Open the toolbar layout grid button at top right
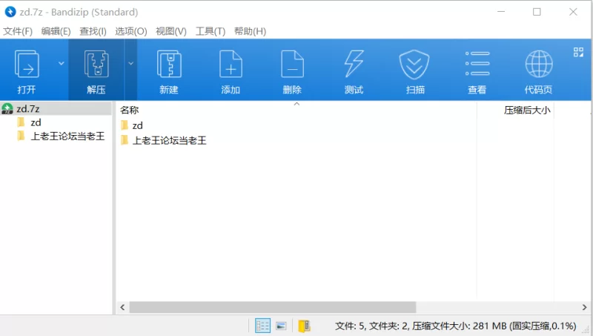The width and height of the screenshot is (593, 336). (578, 52)
